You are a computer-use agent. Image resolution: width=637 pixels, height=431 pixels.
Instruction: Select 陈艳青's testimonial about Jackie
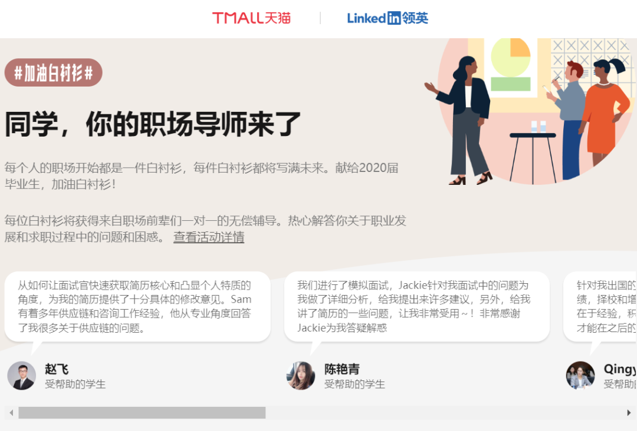(x=417, y=307)
